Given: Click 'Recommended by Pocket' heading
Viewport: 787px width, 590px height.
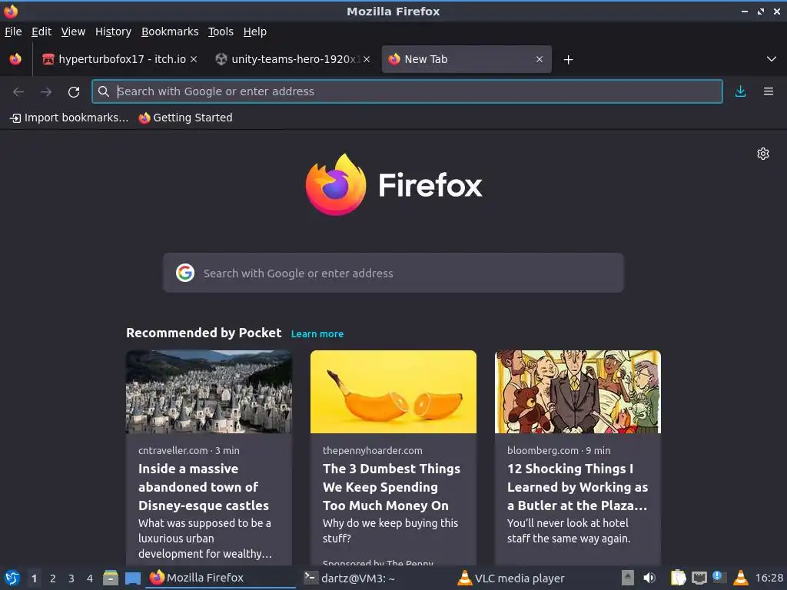Looking at the screenshot, I should click(204, 333).
